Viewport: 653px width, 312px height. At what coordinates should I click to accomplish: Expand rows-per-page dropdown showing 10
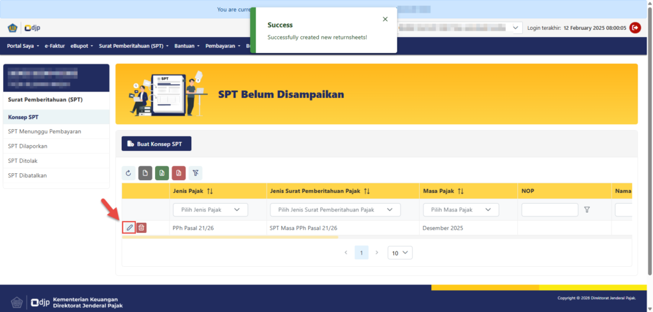coord(401,253)
